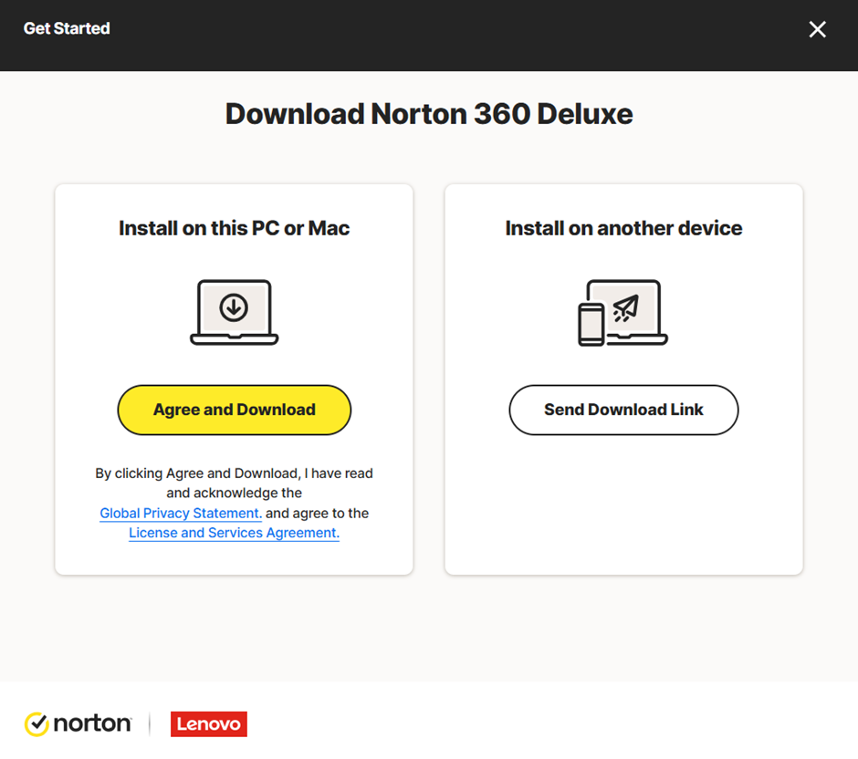Click the norton wordmark text
Image resolution: width=858 pixels, height=759 pixels.
91,724
